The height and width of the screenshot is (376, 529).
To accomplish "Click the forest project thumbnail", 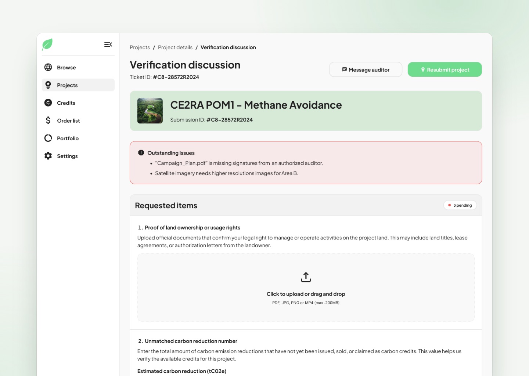I will click(150, 111).
